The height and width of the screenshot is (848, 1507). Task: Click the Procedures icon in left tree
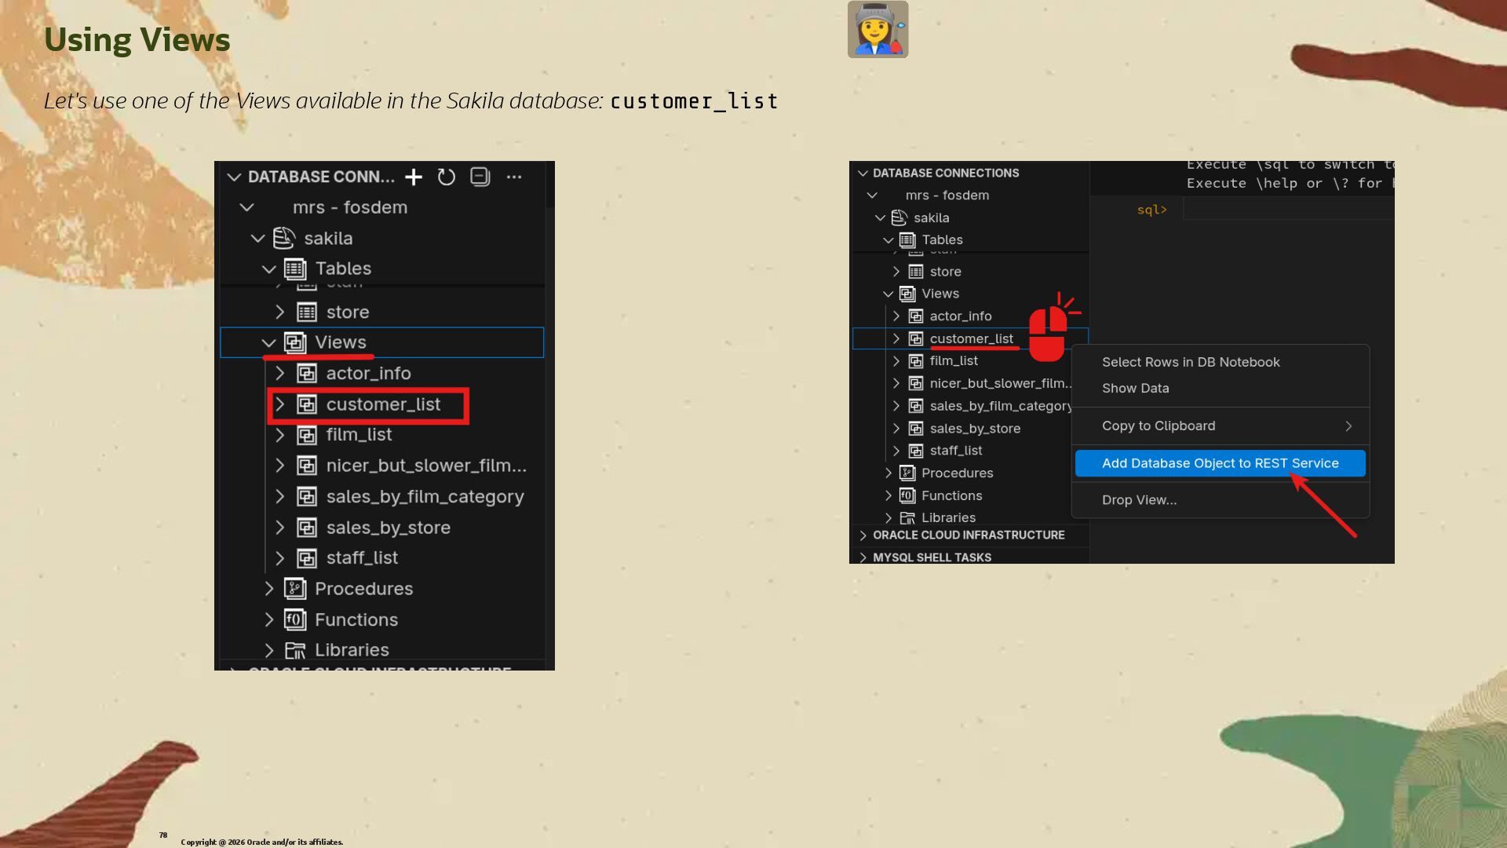point(295,589)
